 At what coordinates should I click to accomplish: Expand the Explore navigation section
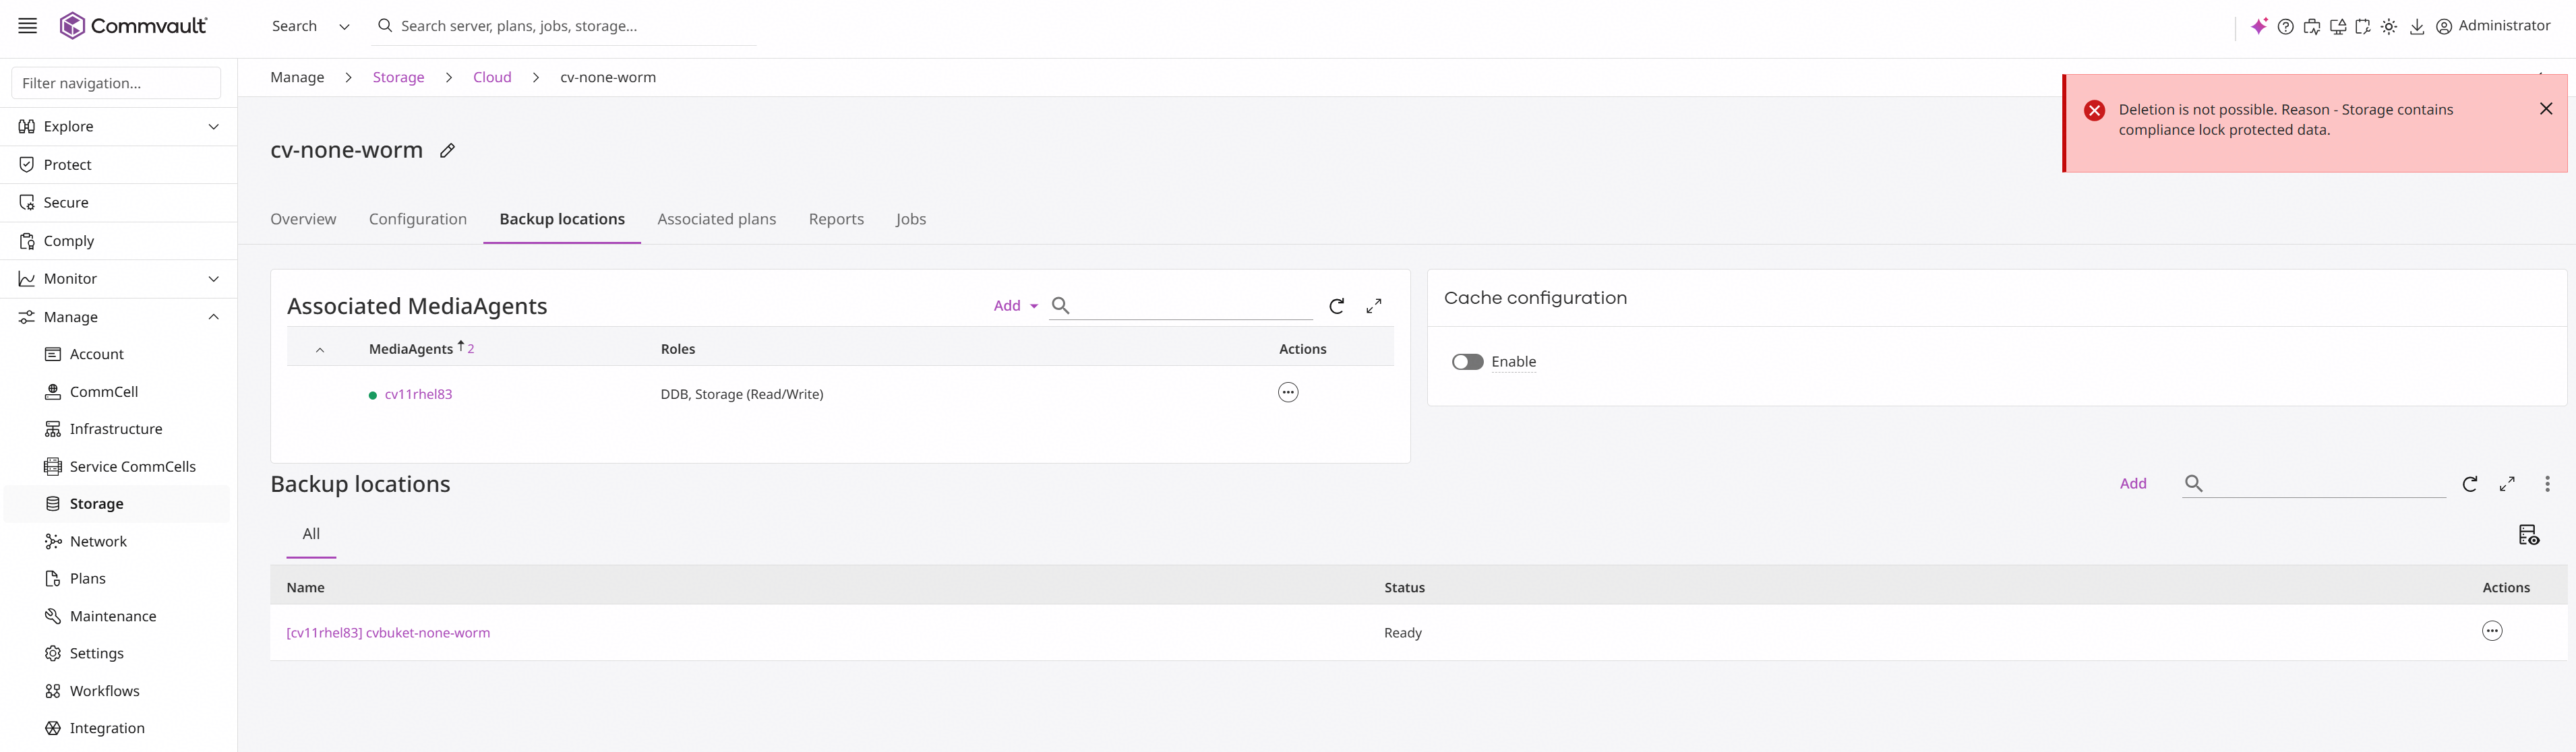pos(213,127)
